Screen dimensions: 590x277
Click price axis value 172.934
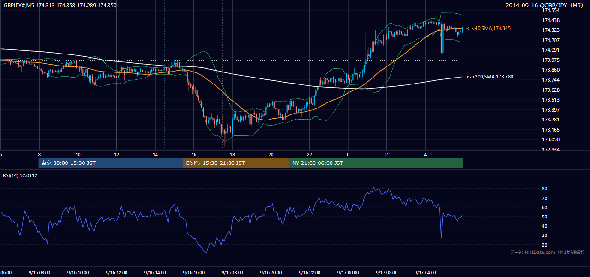click(550, 150)
